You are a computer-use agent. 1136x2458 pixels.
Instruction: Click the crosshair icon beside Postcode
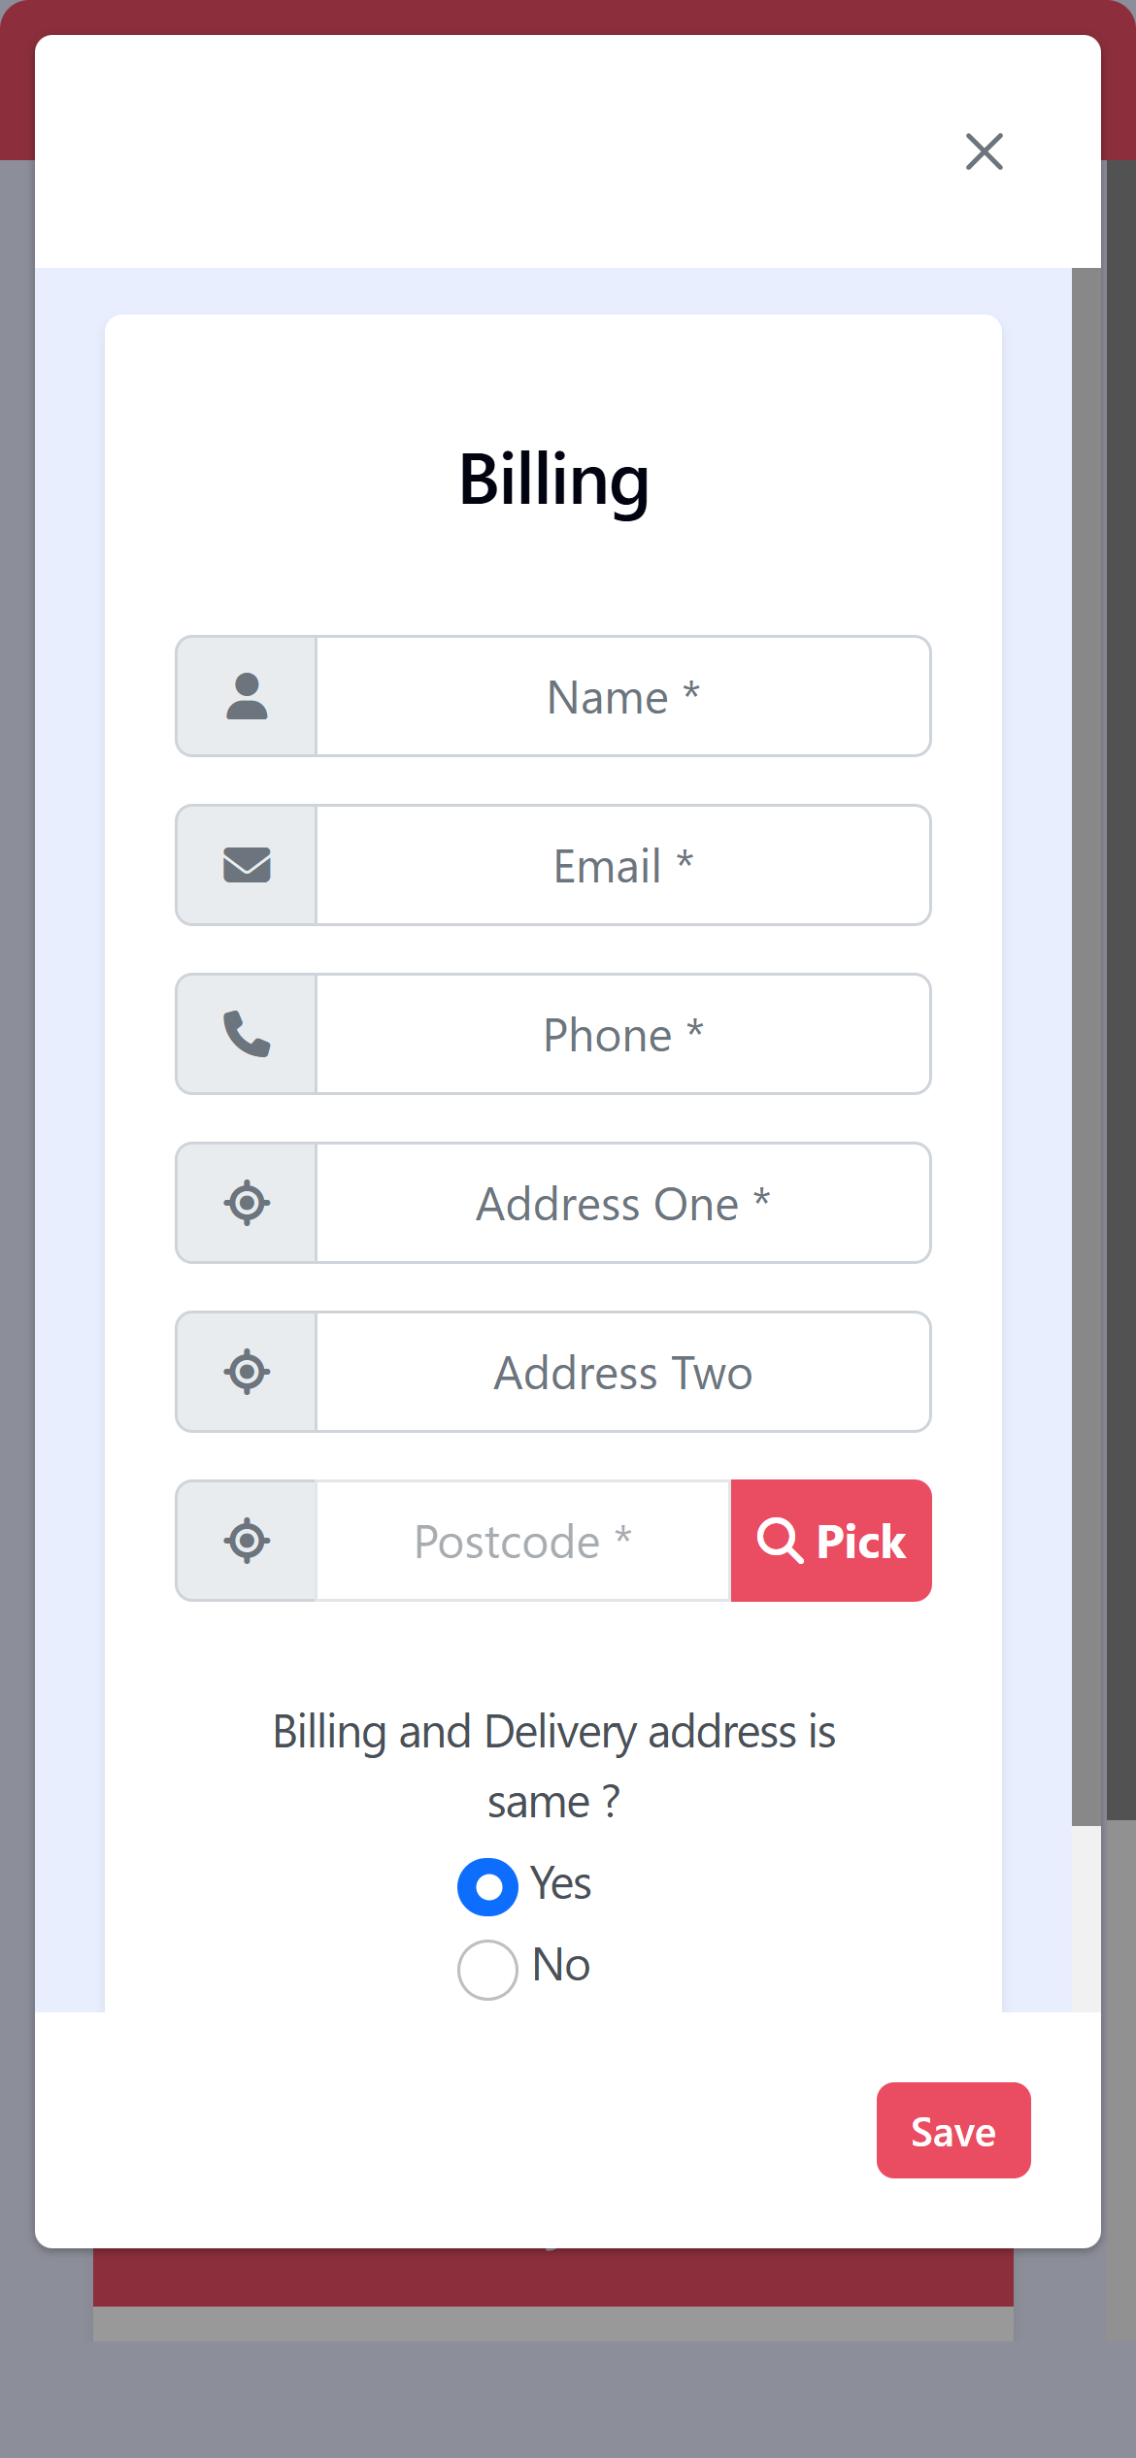247,1541
